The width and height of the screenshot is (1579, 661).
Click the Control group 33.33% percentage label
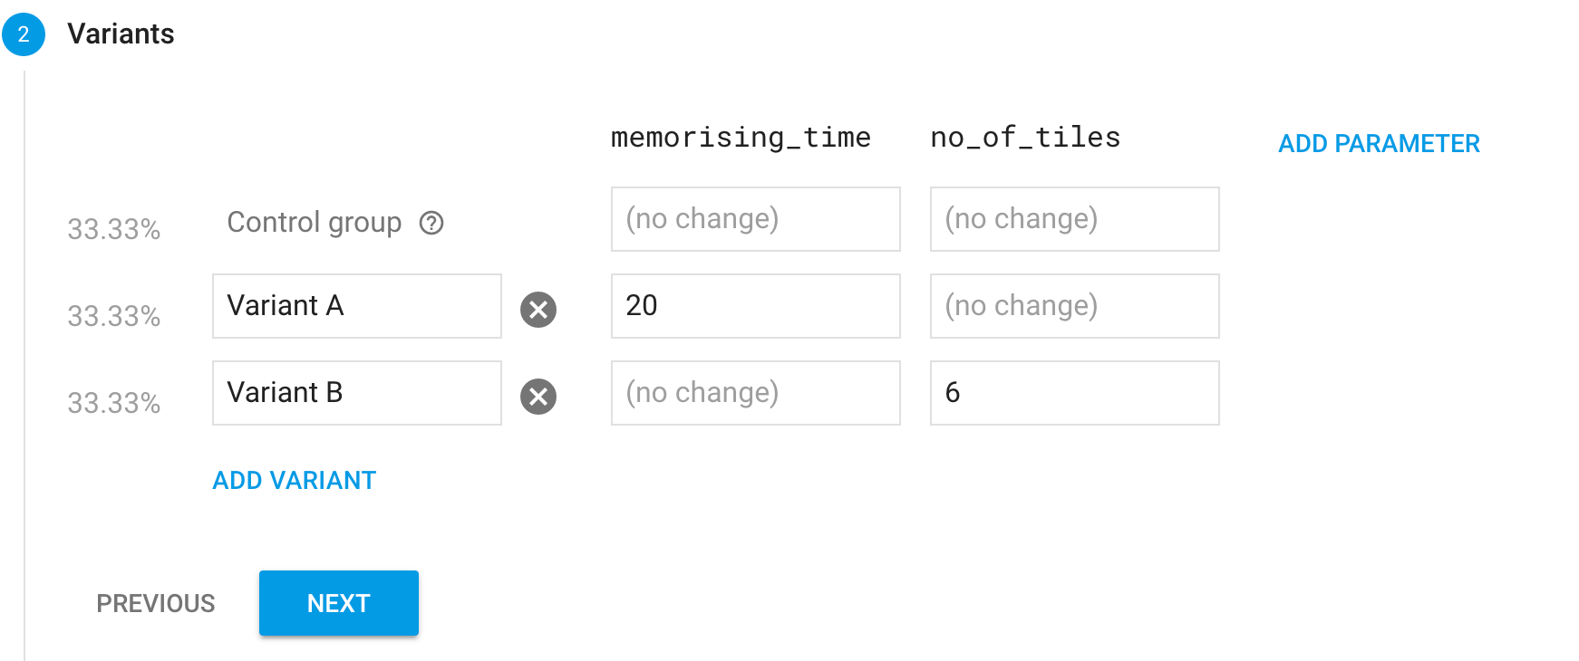click(114, 230)
